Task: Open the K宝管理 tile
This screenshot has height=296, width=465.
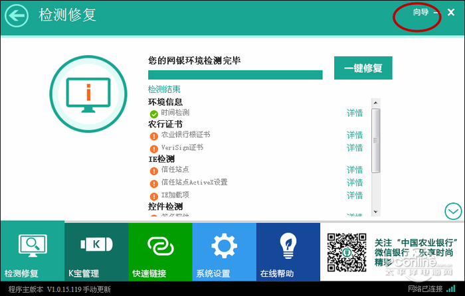Action: [96, 252]
